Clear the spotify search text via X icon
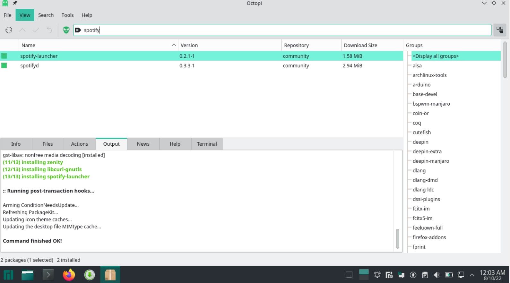 coord(78,30)
